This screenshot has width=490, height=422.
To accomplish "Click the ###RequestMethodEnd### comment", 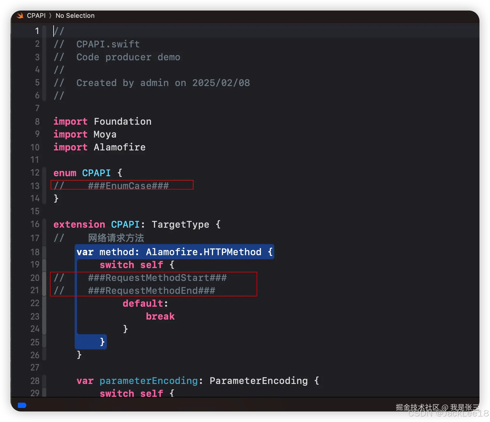I will click(x=152, y=291).
